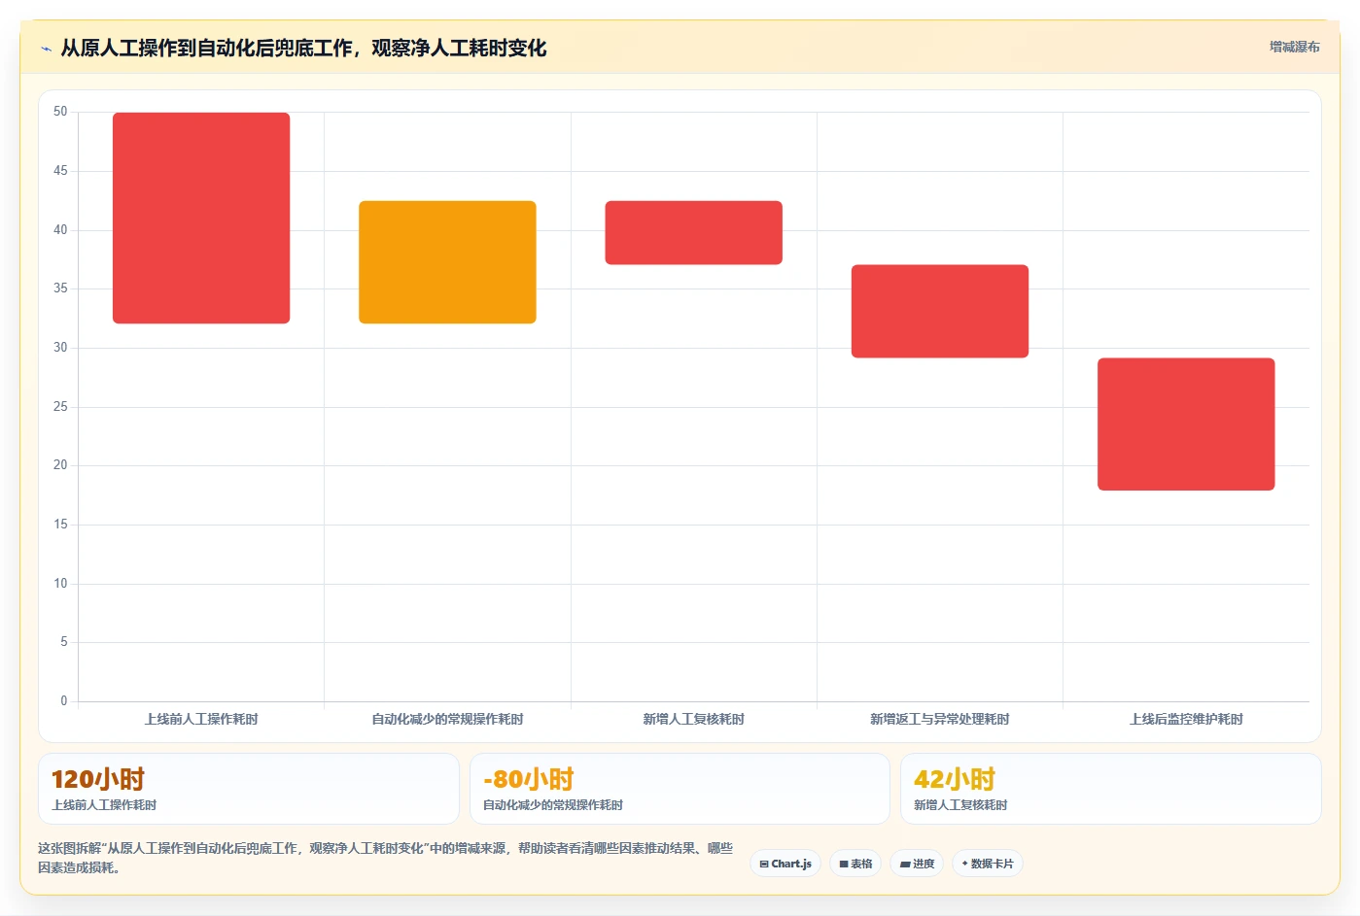Click the chart title 从原人工操作到自动化后兜底工作

click(303, 48)
